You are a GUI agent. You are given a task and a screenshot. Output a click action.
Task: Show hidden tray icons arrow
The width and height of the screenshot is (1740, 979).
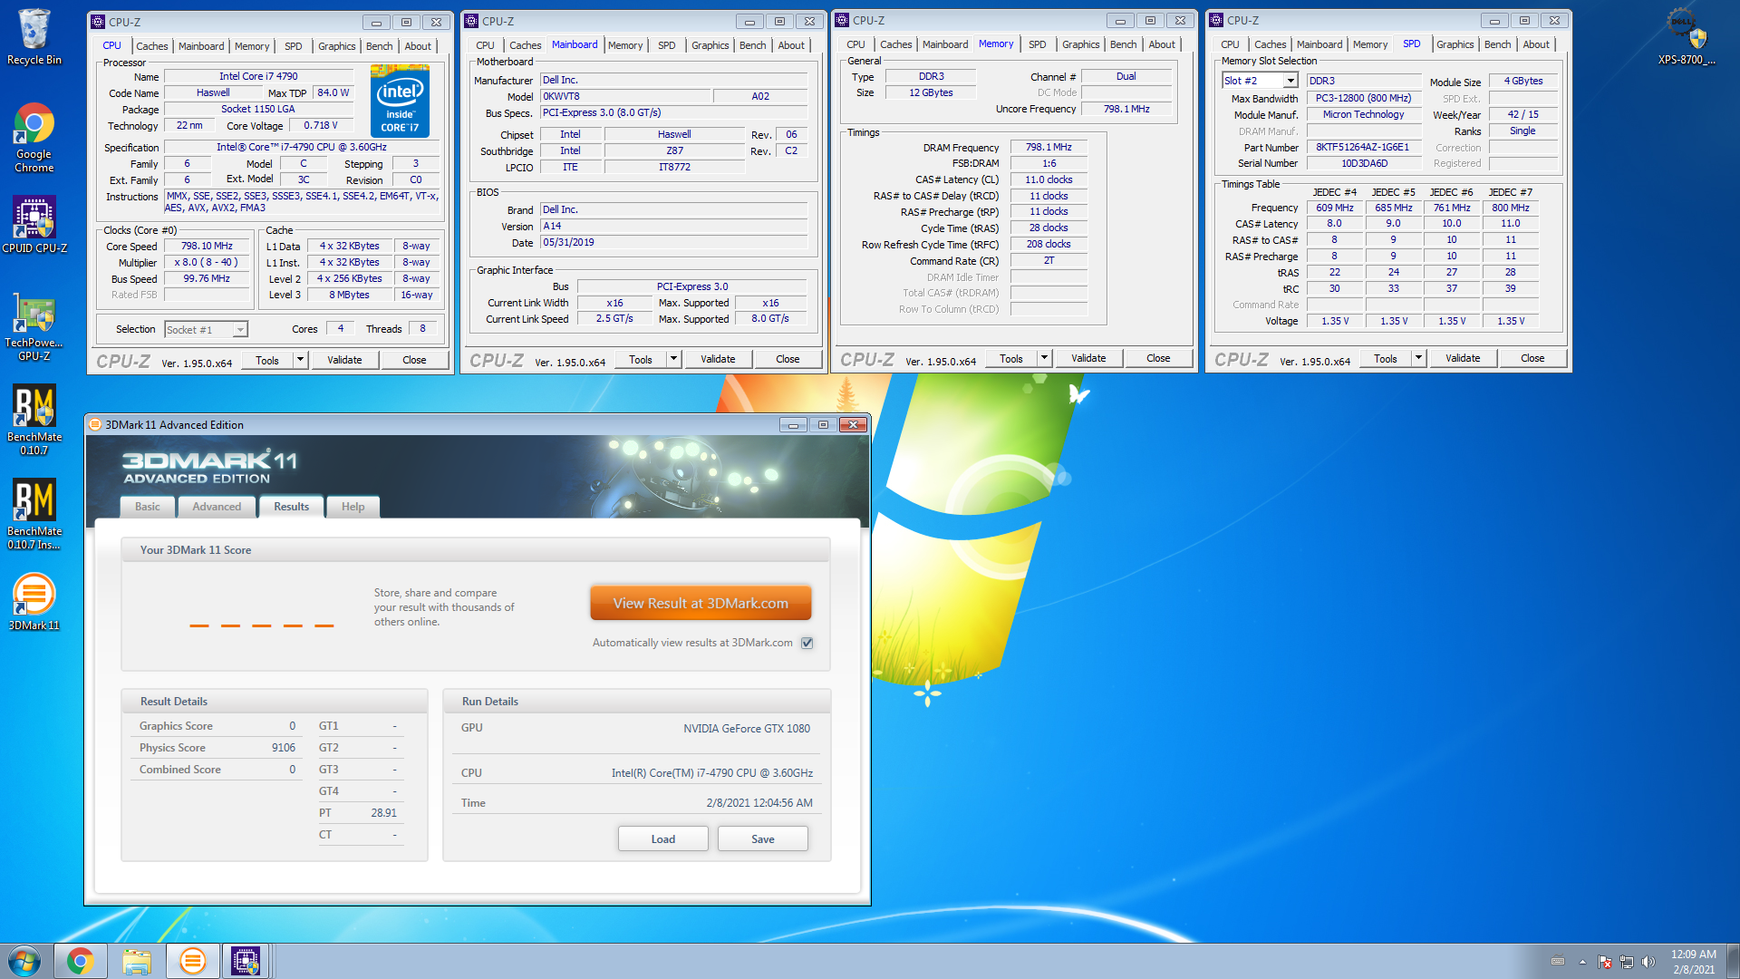tap(1583, 962)
